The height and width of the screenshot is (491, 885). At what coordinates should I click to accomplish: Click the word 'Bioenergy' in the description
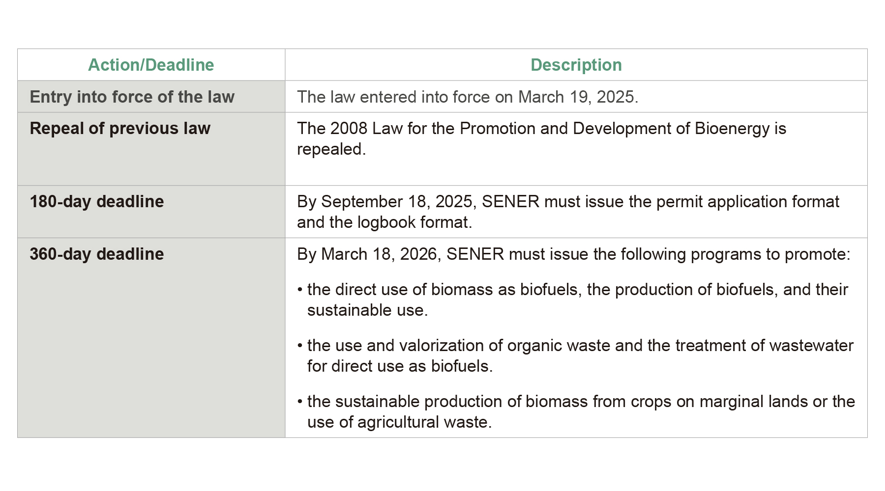click(x=732, y=128)
